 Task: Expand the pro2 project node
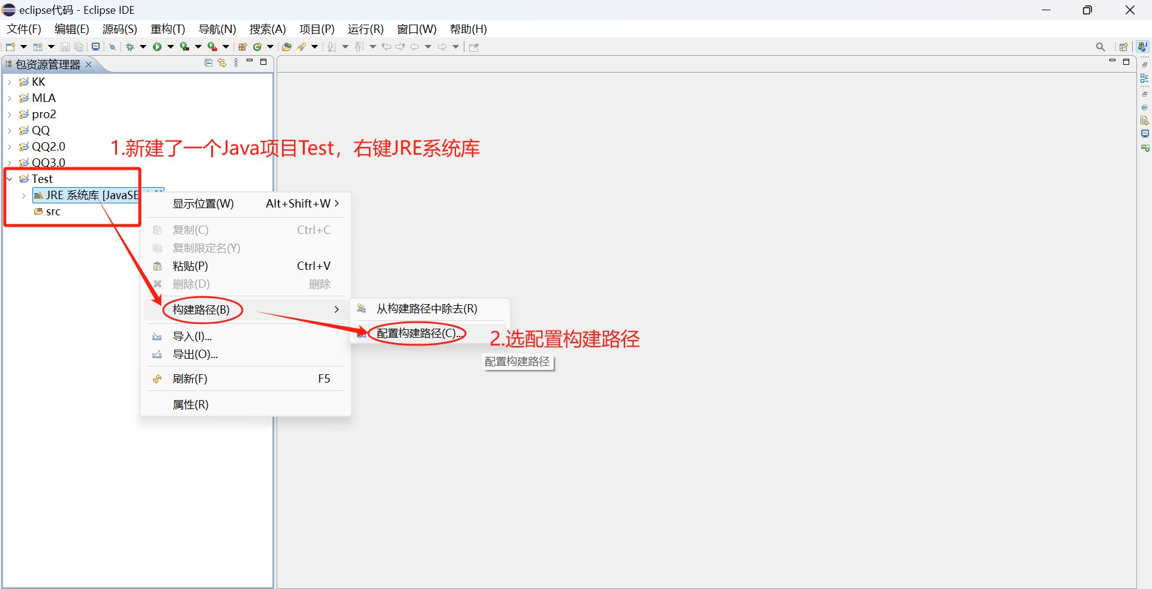10,114
